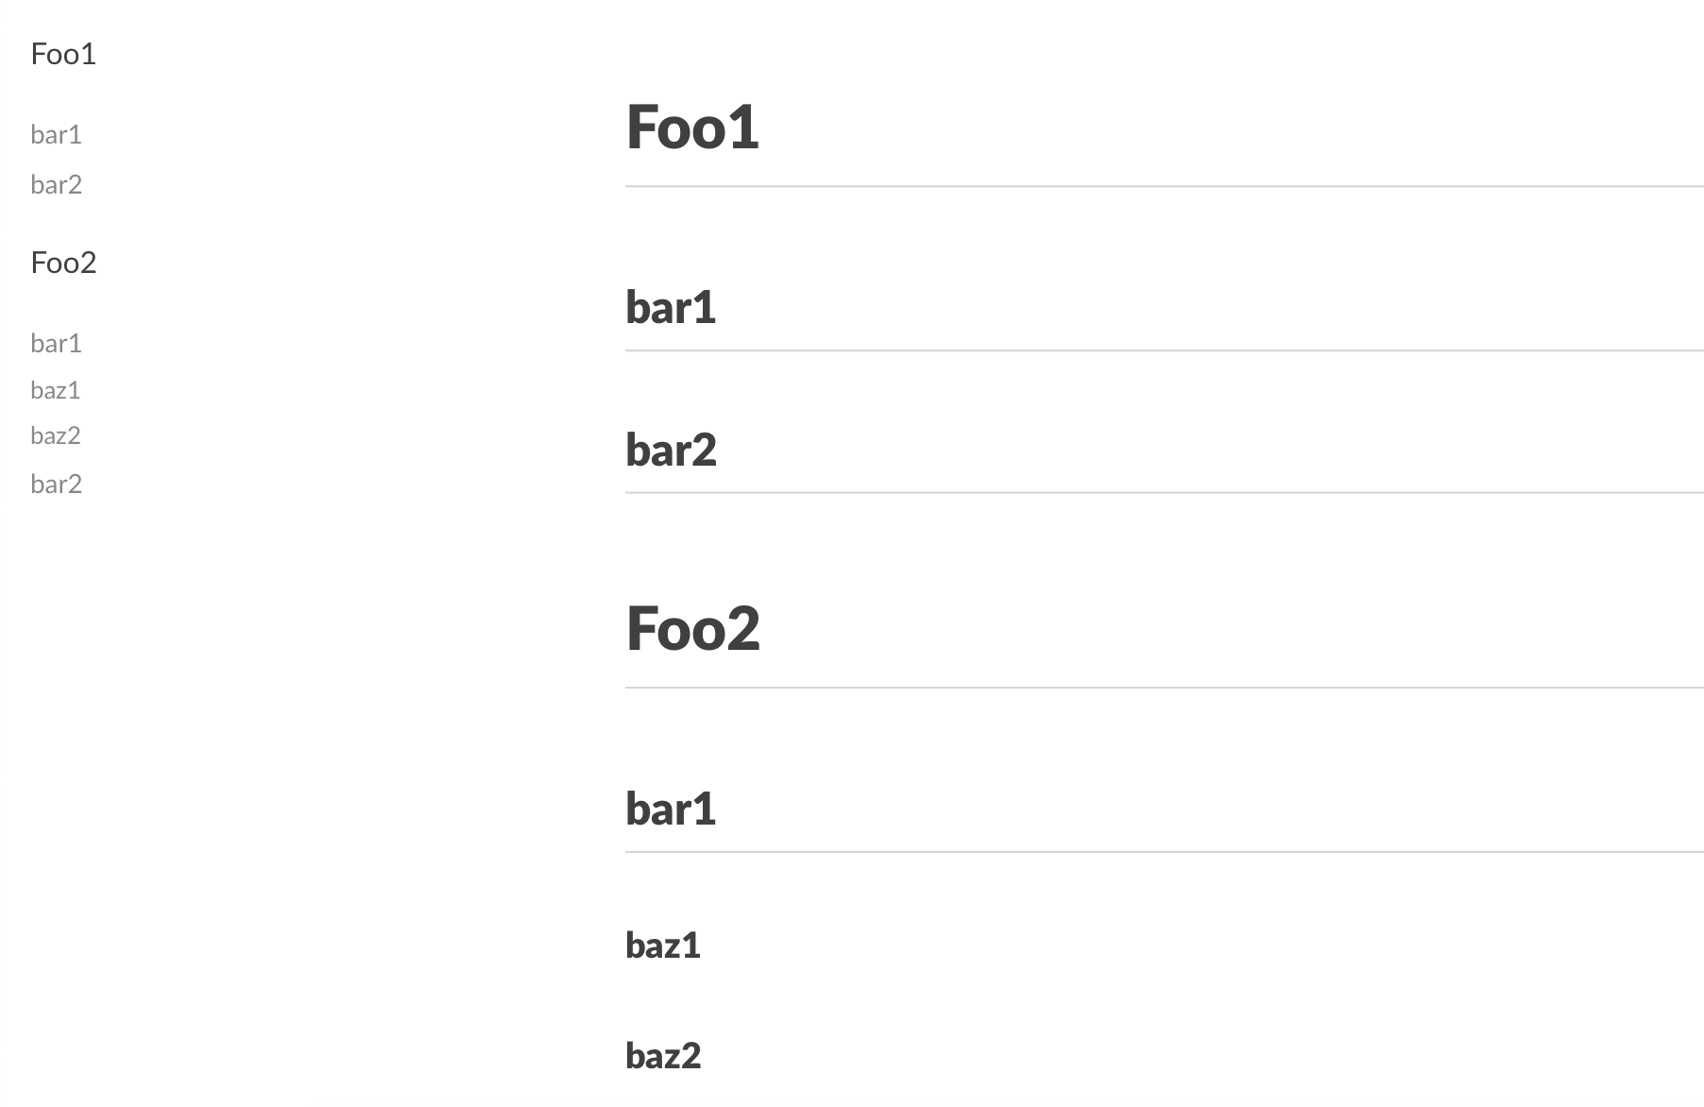Open the bar1 link under Foo1
Image resolution: width=1704 pixels, height=1107 pixels.
click(x=55, y=135)
